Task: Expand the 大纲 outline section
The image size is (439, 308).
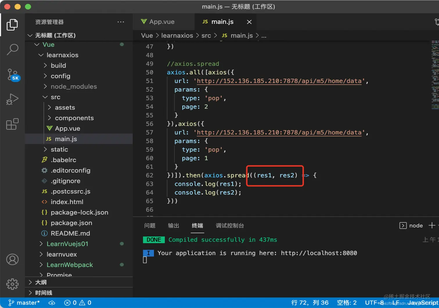Action: point(79,282)
